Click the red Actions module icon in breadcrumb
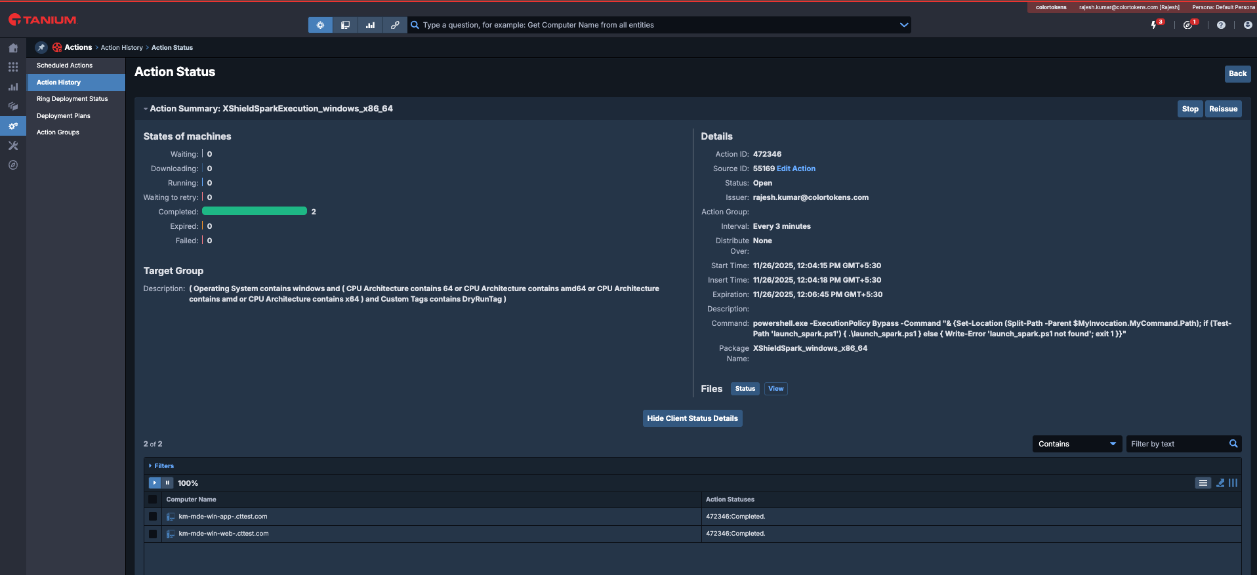Image resolution: width=1257 pixels, height=575 pixels. (57, 47)
